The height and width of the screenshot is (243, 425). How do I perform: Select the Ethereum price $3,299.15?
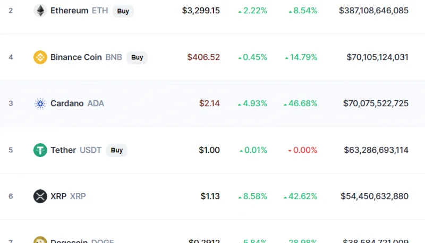pos(201,11)
